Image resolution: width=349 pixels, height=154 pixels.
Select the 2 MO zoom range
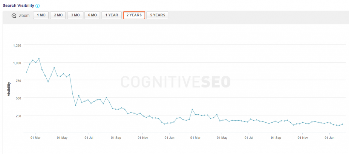pos(58,16)
